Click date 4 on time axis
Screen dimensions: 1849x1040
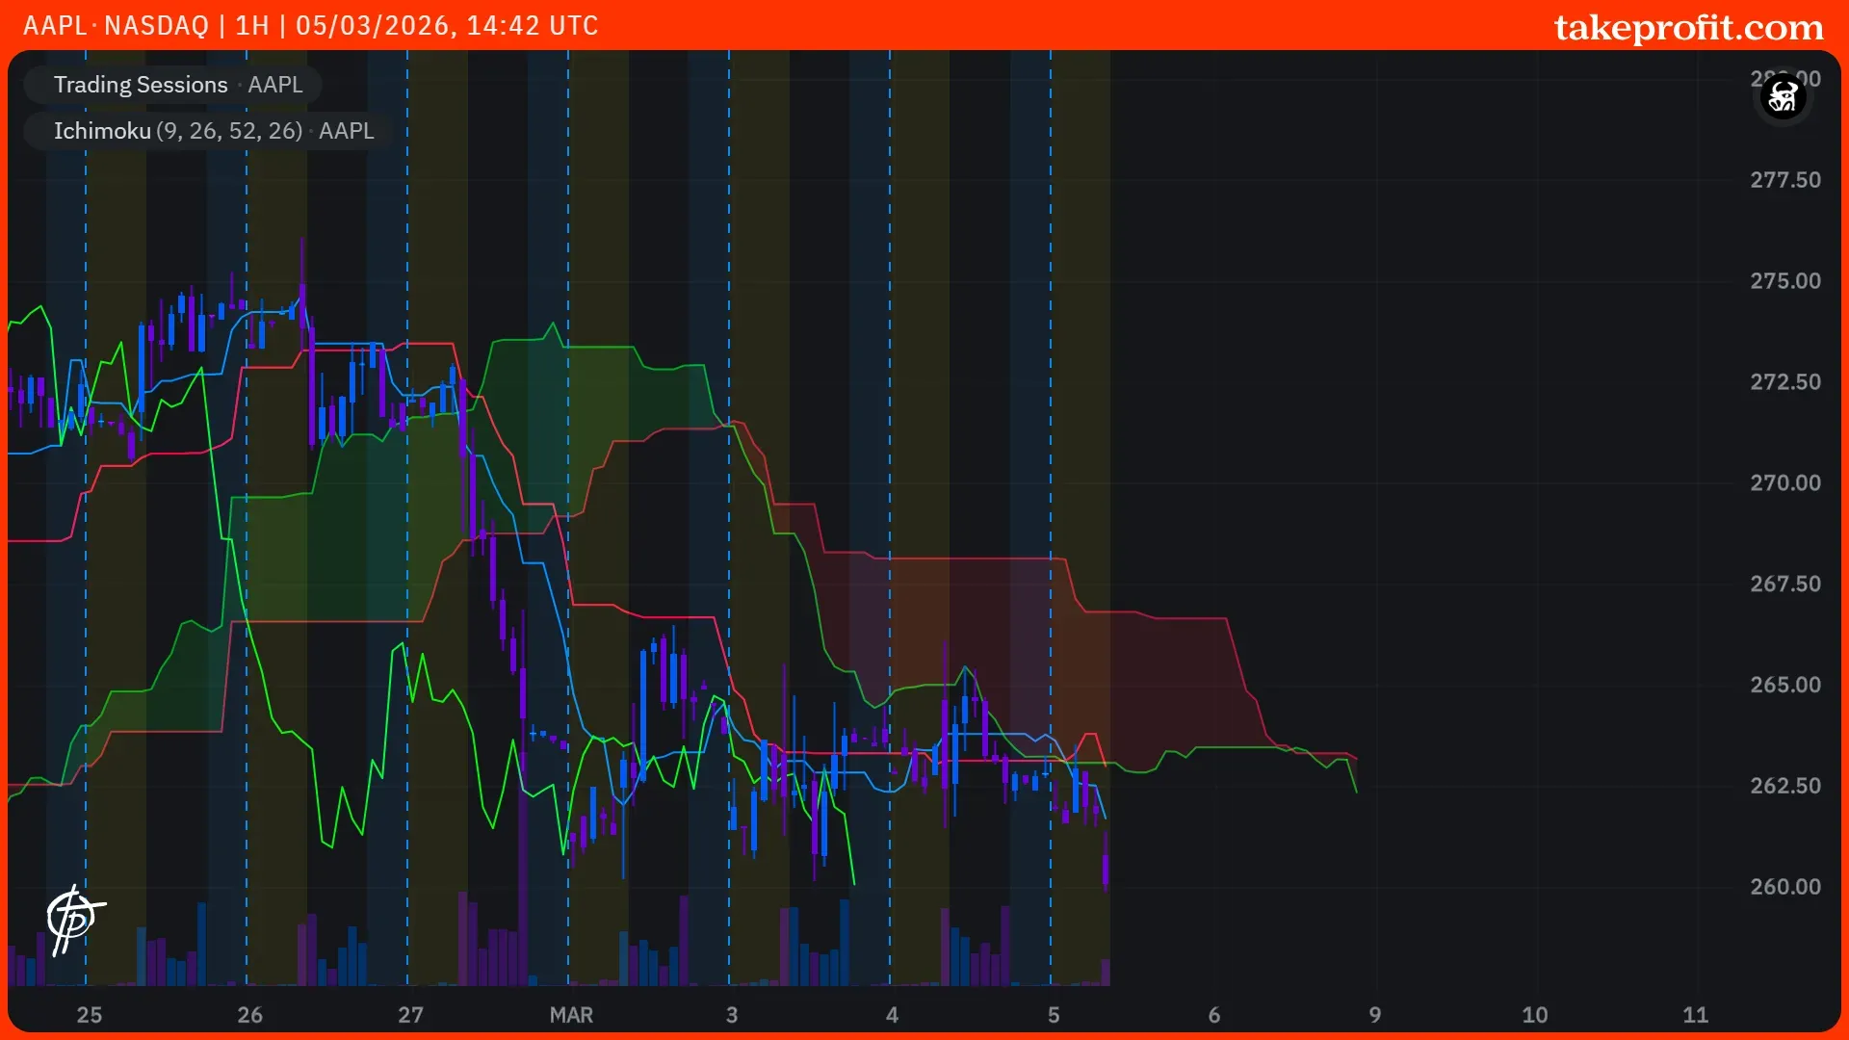click(893, 1015)
